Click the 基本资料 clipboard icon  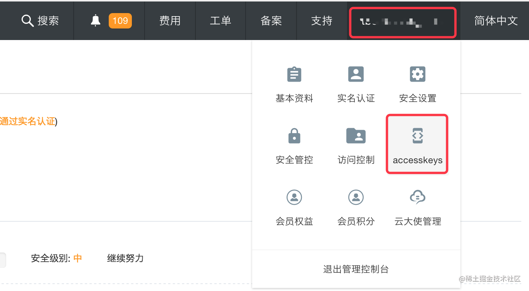[295, 74]
